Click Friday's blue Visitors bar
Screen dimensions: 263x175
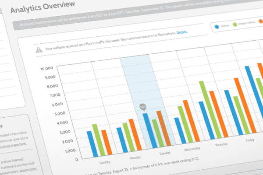234,112
